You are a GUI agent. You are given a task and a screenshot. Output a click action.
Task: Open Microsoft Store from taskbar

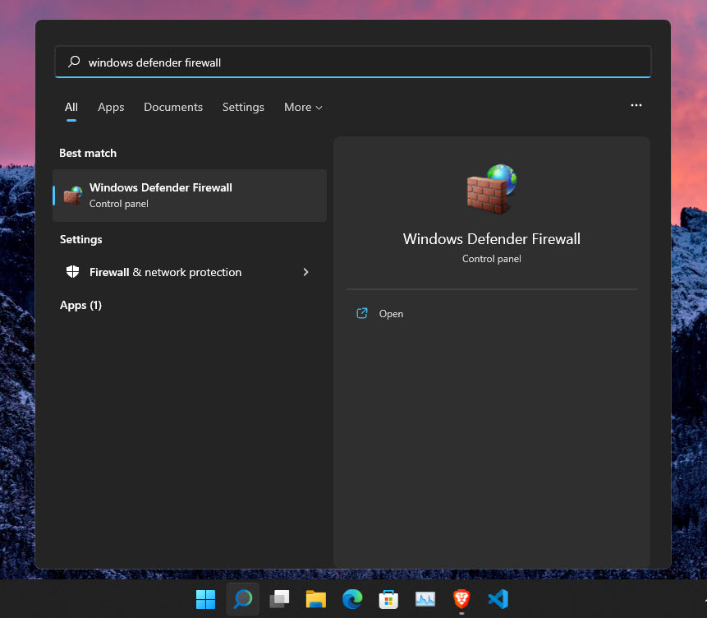point(388,599)
